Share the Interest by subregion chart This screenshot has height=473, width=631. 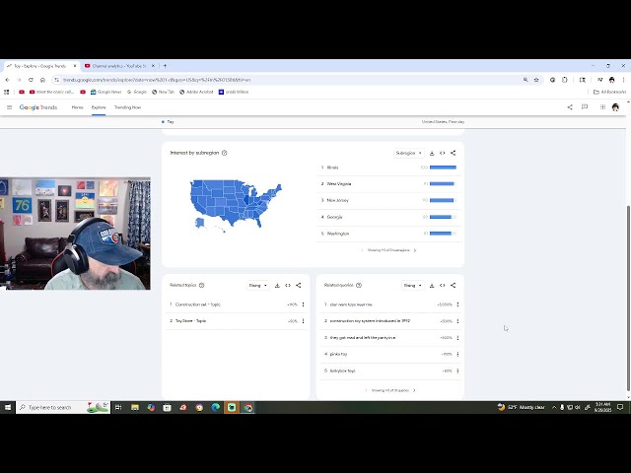tap(453, 153)
